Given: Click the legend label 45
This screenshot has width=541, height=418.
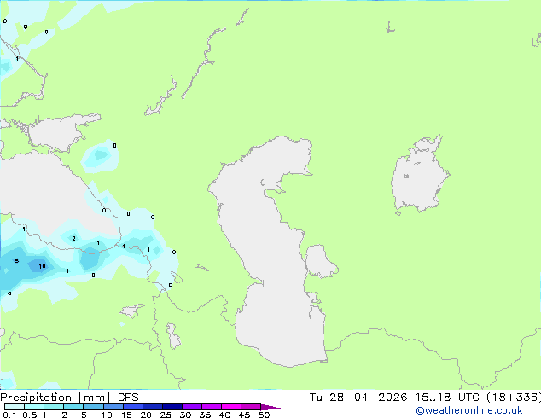Looking at the screenshot, I should point(244,415).
